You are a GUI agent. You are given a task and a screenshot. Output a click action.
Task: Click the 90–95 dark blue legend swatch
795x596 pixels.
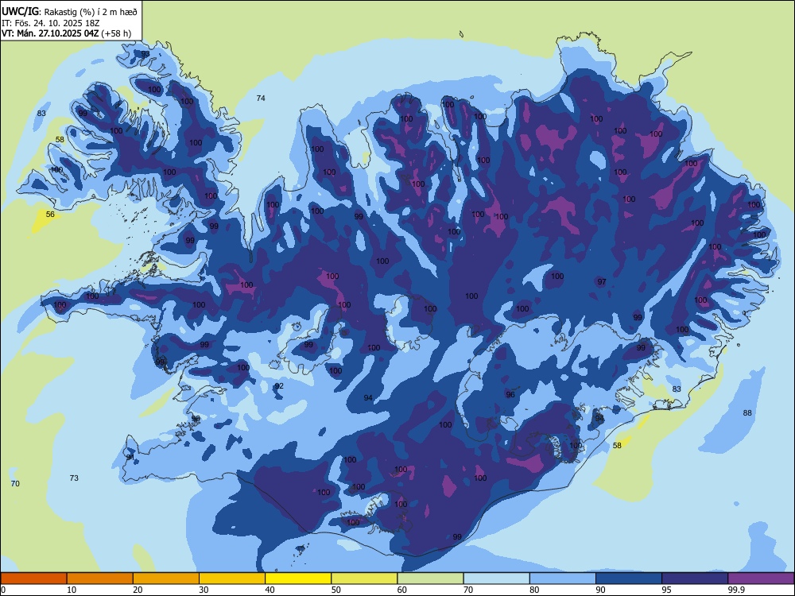[x=629, y=579]
